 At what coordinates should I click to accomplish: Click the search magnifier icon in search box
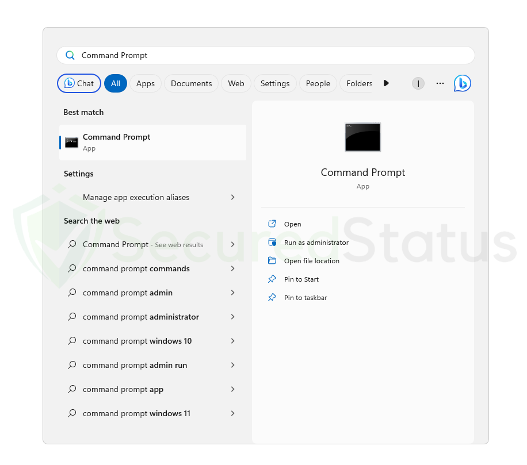tap(70, 55)
